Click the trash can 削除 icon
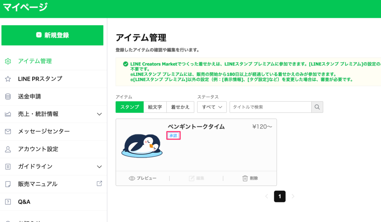Viewport: 381px width, 222px height. (x=245, y=178)
